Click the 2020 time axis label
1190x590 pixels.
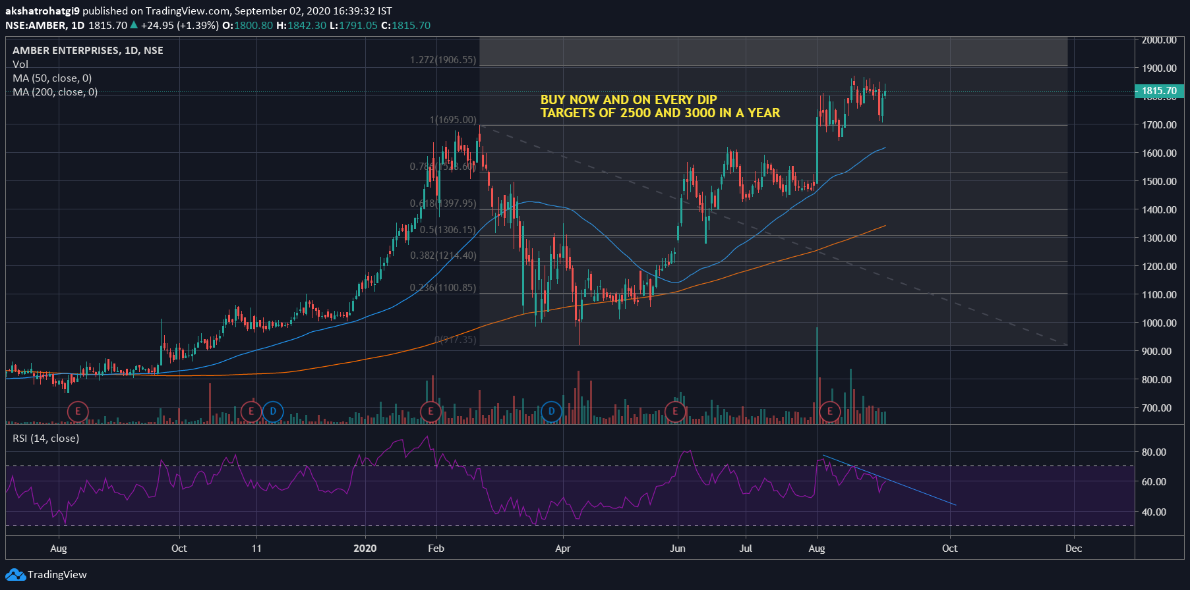point(365,548)
